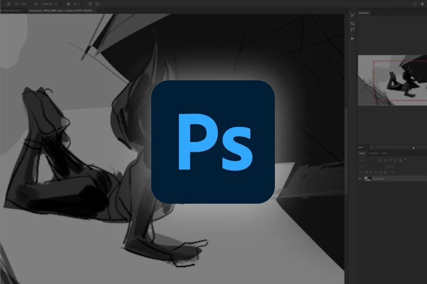Click the layer Fill value field
427x284 pixels.
click(x=399, y=172)
